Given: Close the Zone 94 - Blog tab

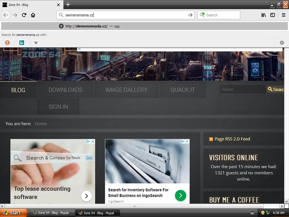Looking at the screenshot, I should 58,5.
